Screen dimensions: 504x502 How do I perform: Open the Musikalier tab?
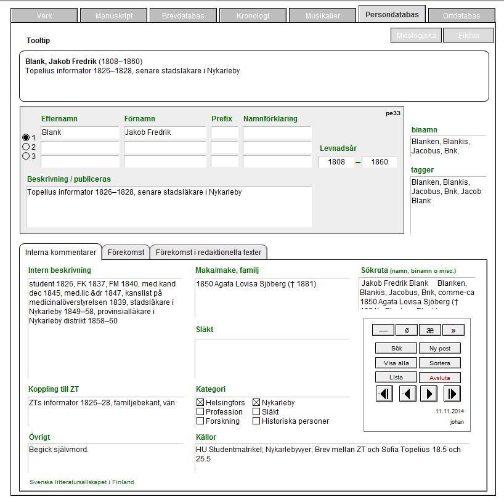coord(323,16)
